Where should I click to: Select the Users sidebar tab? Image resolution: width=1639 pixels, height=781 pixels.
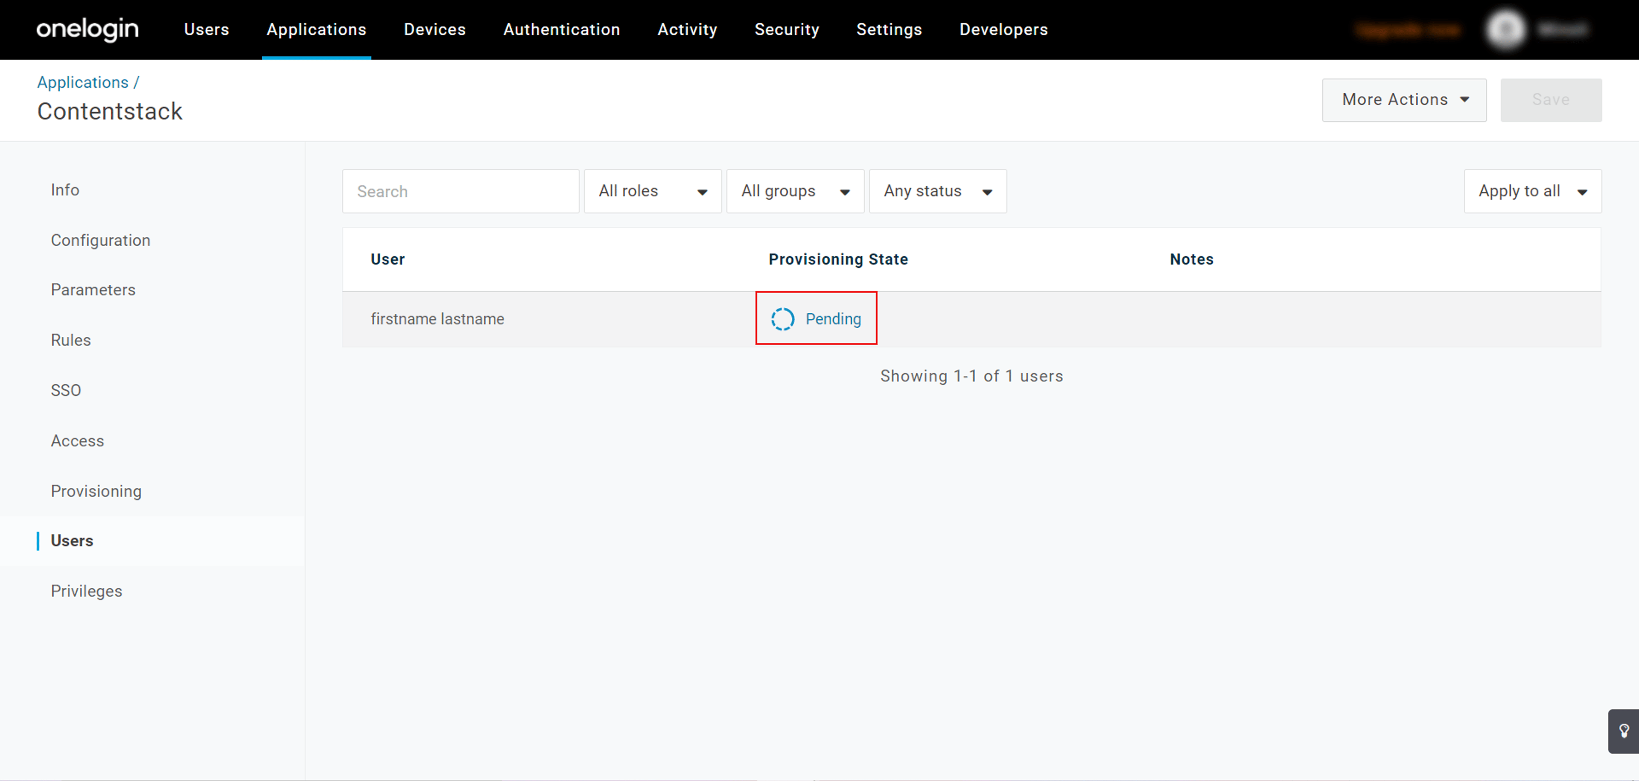[x=72, y=541]
